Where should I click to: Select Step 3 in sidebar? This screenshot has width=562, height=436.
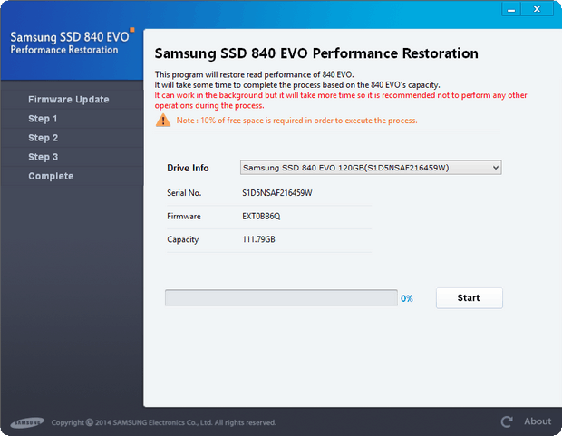pyautogui.click(x=43, y=157)
